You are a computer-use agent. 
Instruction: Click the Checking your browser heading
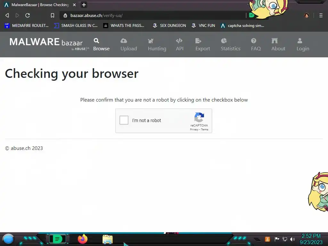71,74
